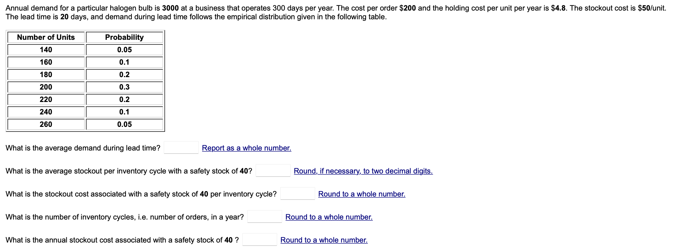Viewport: 677px width, 250px height.
Task: Click the annual stockout cost input field
Action: pyautogui.click(x=260, y=240)
